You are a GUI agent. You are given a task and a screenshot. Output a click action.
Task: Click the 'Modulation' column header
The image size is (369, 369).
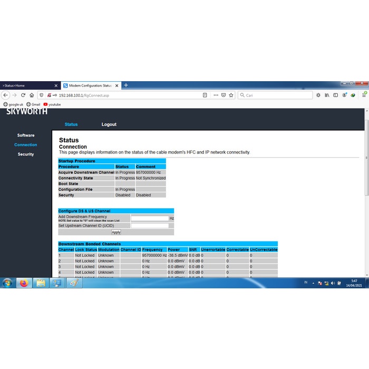[x=109, y=249]
